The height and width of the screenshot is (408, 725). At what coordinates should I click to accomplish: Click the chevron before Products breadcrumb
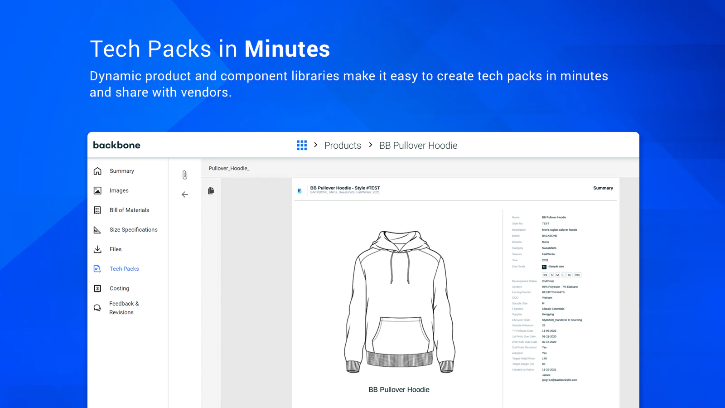pos(316,145)
